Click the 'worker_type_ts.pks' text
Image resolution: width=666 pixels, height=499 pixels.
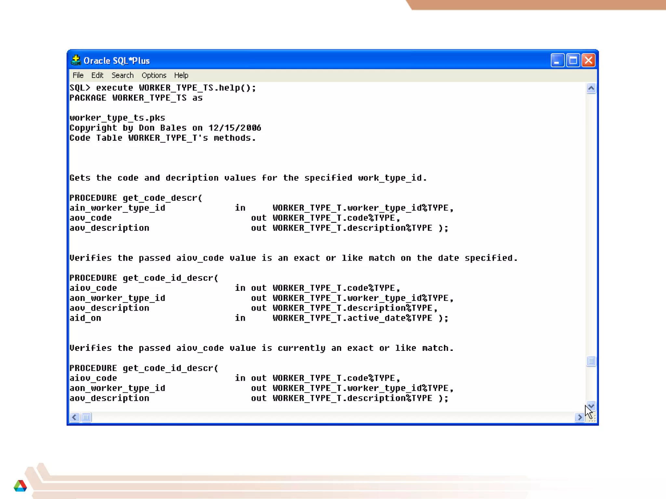click(x=117, y=118)
